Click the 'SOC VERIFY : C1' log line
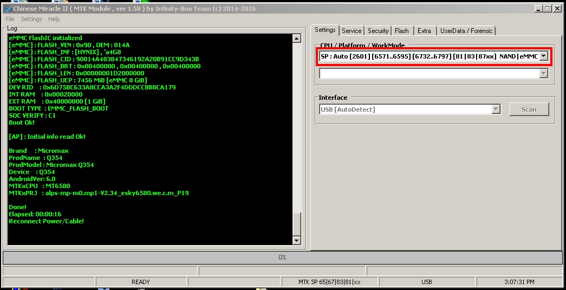 [x=32, y=115]
